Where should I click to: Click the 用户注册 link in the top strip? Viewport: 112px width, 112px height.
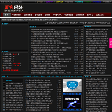click(x=19, y=2)
